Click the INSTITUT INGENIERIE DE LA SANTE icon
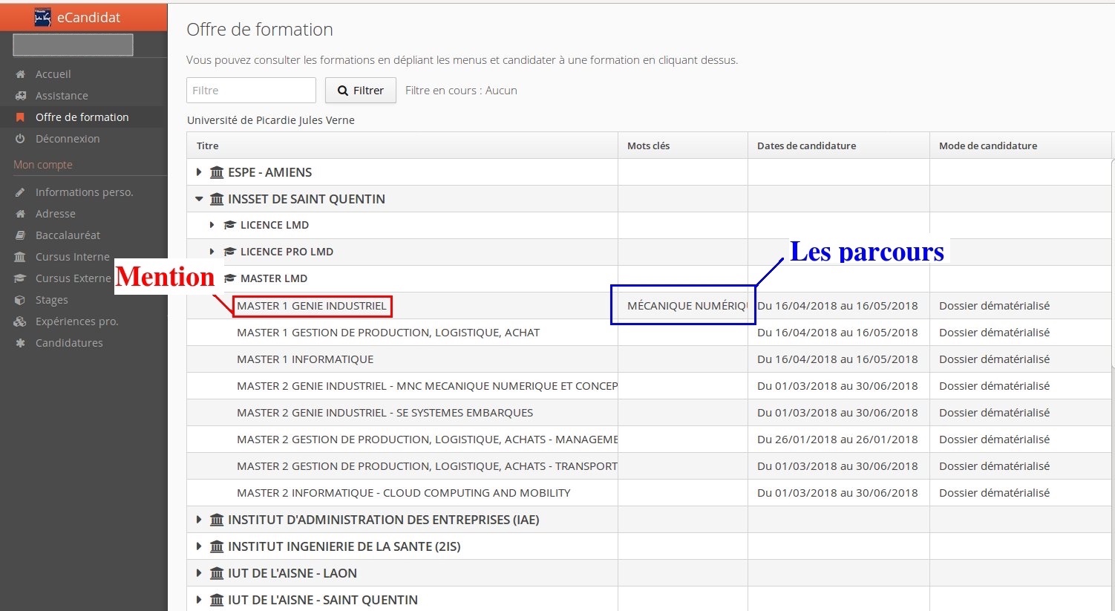Screen dimensions: 1115x611 pyautogui.click(x=217, y=546)
